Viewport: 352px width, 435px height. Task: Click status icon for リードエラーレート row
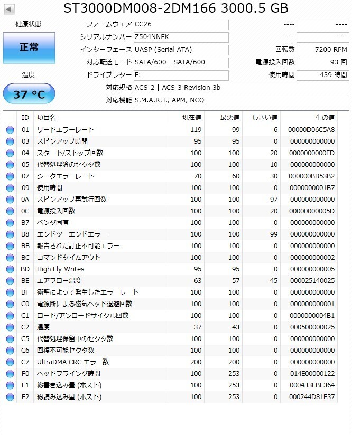[10, 130]
